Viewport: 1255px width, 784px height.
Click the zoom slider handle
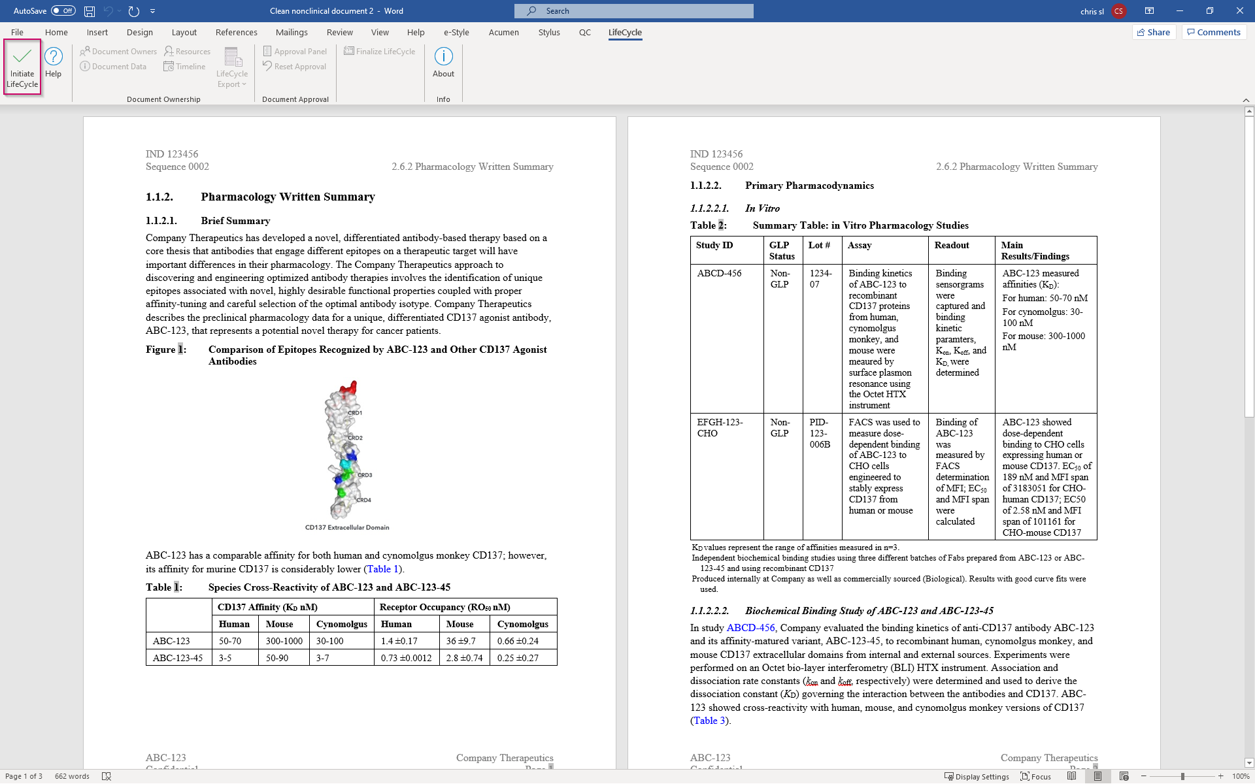coord(1182,777)
